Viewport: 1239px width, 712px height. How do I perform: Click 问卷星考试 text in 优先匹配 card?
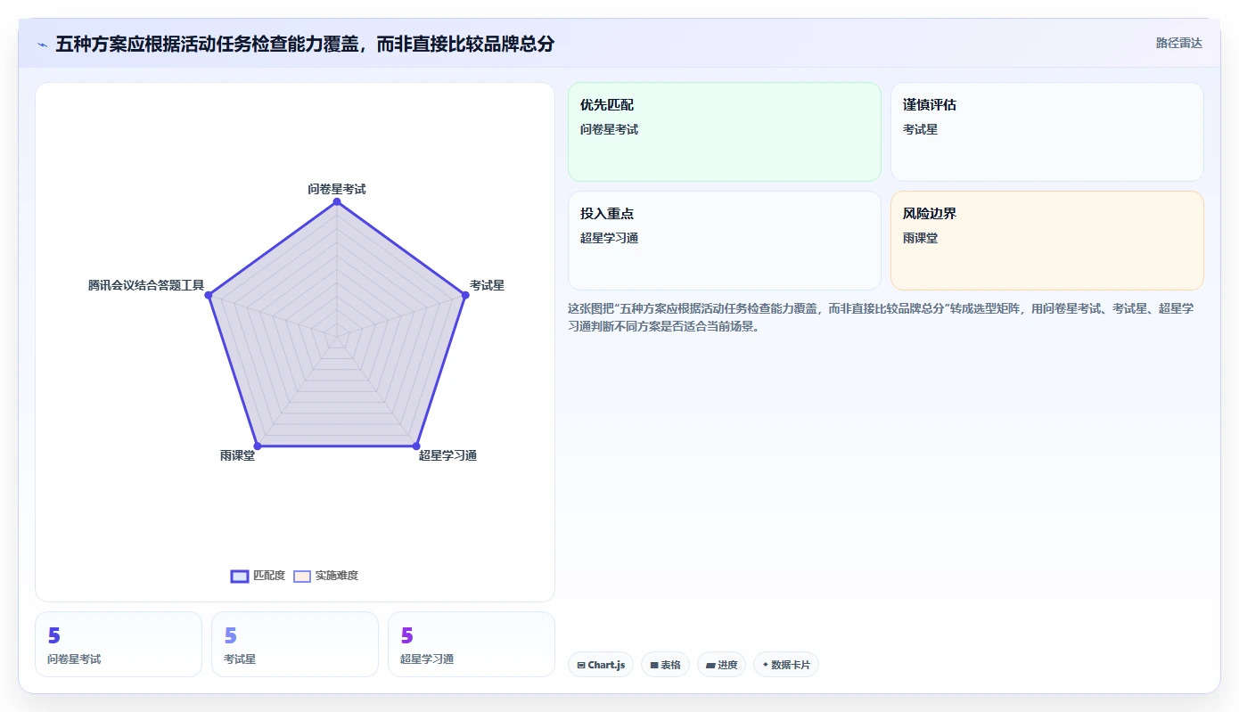[x=609, y=129]
